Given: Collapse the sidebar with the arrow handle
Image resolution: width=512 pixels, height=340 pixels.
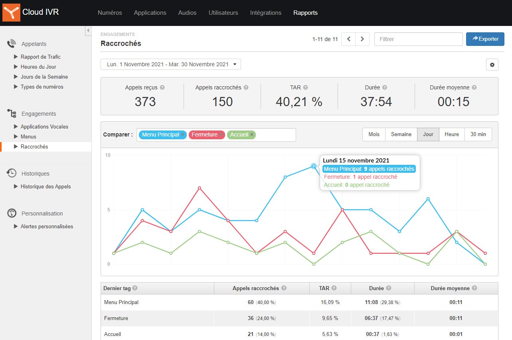Looking at the screenshot, I should pyautogui.click(x=88, y=31).
